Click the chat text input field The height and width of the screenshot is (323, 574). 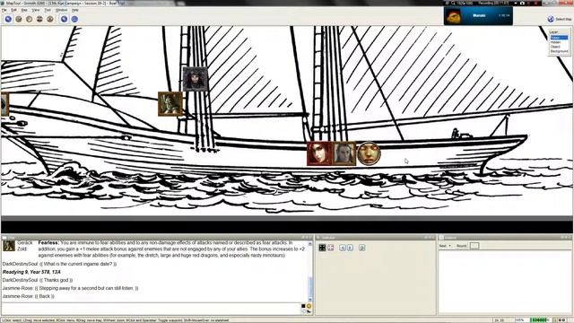click(151, 309)
